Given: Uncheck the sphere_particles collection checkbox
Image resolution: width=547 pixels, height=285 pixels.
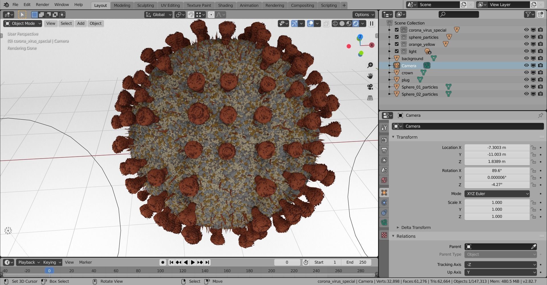Looking at the screenshot, I should [x=396, y=37].
